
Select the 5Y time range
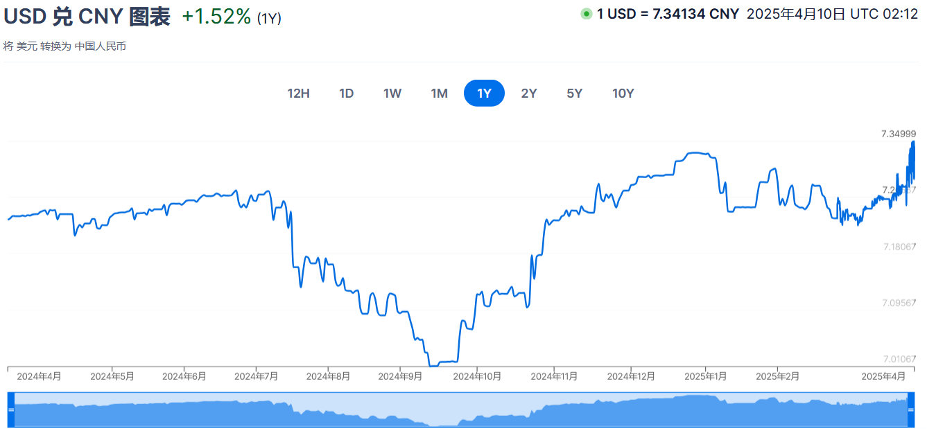pyautogui.click(x=574, y=94)
